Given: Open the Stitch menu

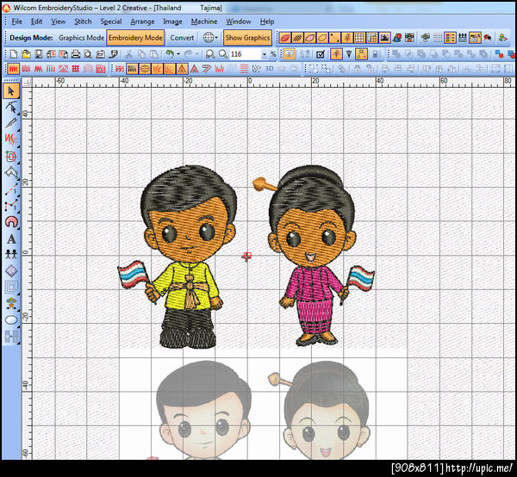Looking at the screenshot, I should pos(83,22).
